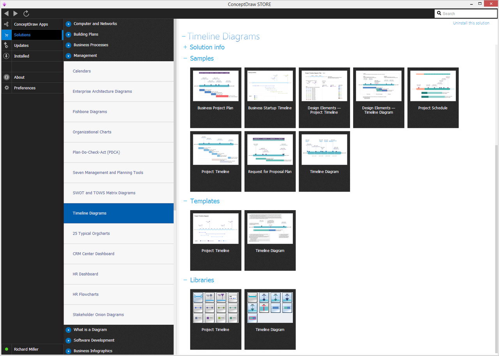Open the Request for Proposal Plan sample
This screenshot has width=499, height=356.
click(x=270, y=161)
